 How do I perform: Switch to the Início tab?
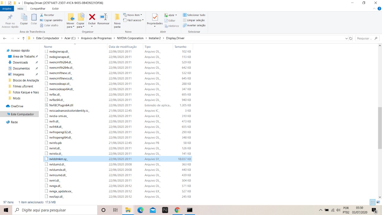(x=20, y=9)
